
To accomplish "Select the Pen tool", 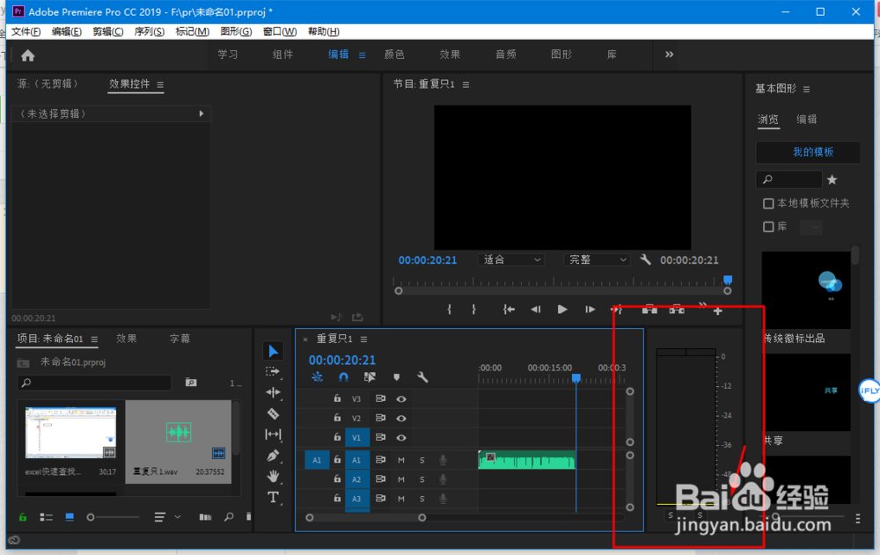I will coord(274,455).
